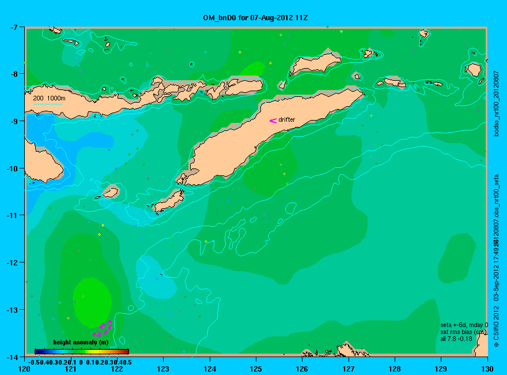Click the '200 1000m' contour depth label

[49, 99]
